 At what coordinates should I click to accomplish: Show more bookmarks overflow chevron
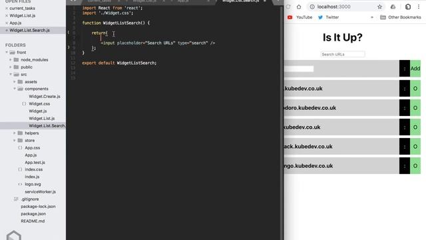click(372, 17)
